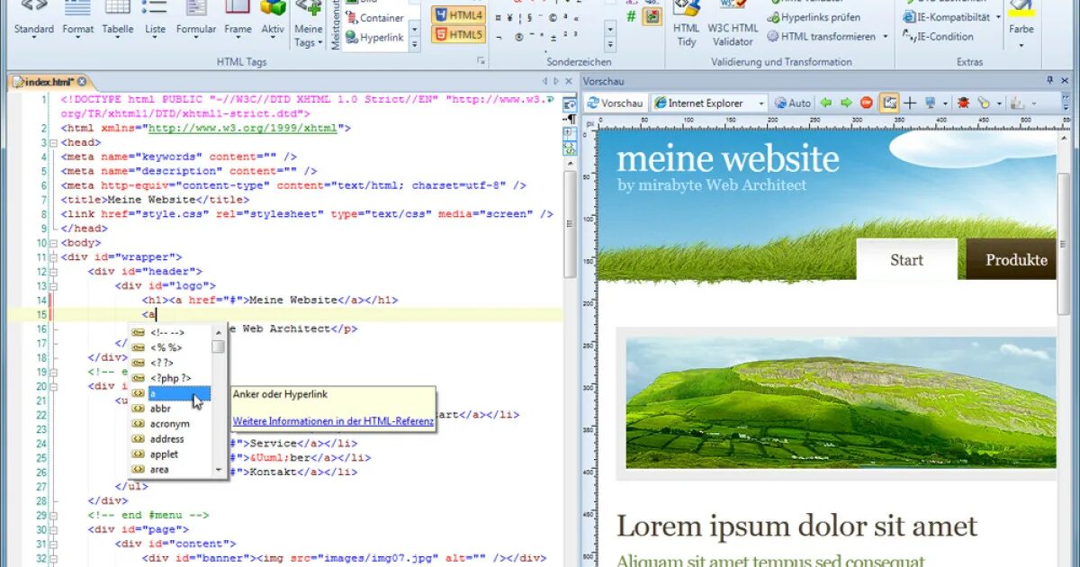Click the code editor vertical scrollbar

(x=570, y=223)
